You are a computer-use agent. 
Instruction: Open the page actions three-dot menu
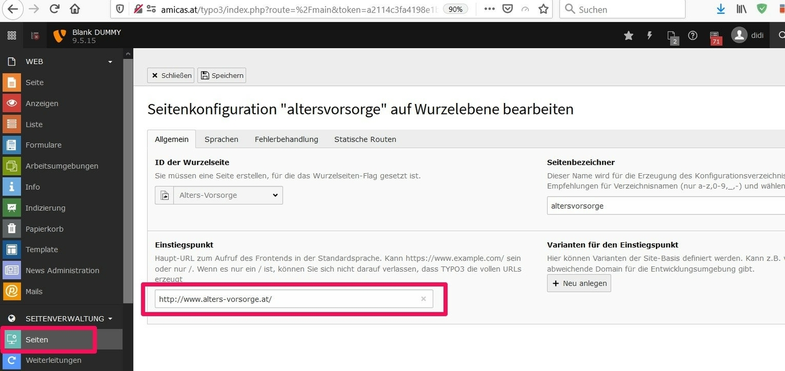pos(489,9)
